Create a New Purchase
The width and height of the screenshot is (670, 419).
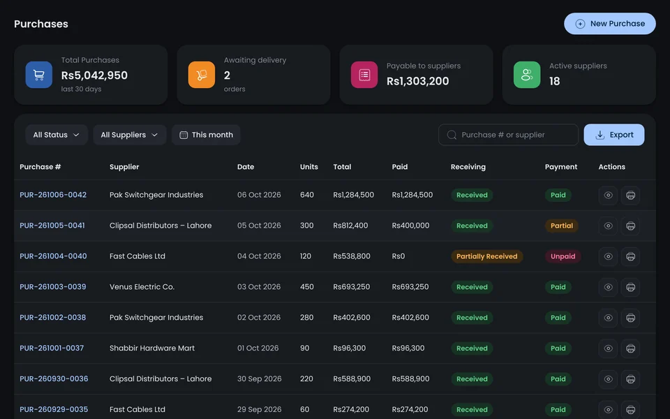pyautogui.click(x=610, y=24)
